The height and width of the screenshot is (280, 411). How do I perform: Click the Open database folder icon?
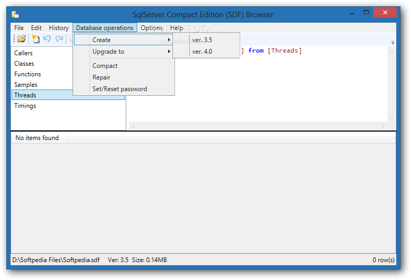(22, 39)
